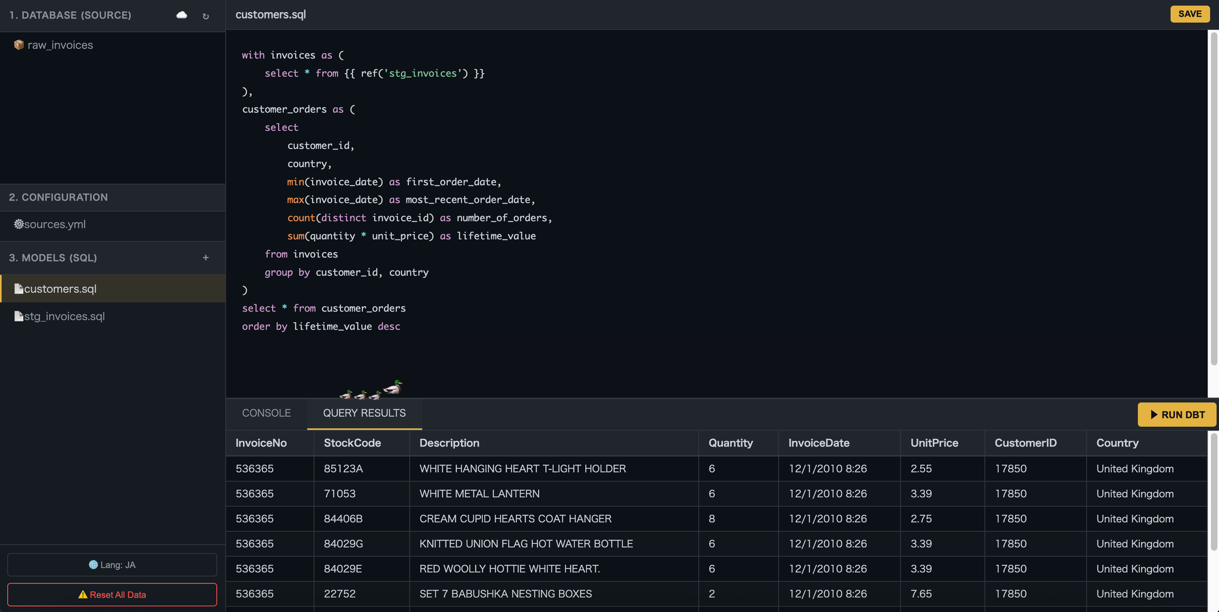Click the Description column header
Image resolution: width=1219 pixels, height=612 pixels.
click(x=449, y=443)
